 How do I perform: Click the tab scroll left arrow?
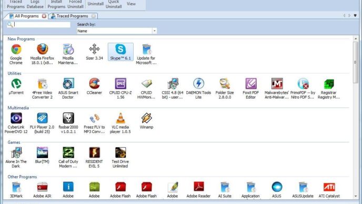pos(344,15)
